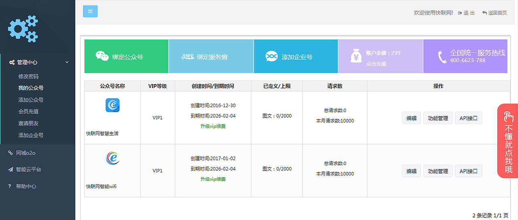Click the blue gears logo
The height and width of the screenshot is (220, 518).
pos(23,29)
